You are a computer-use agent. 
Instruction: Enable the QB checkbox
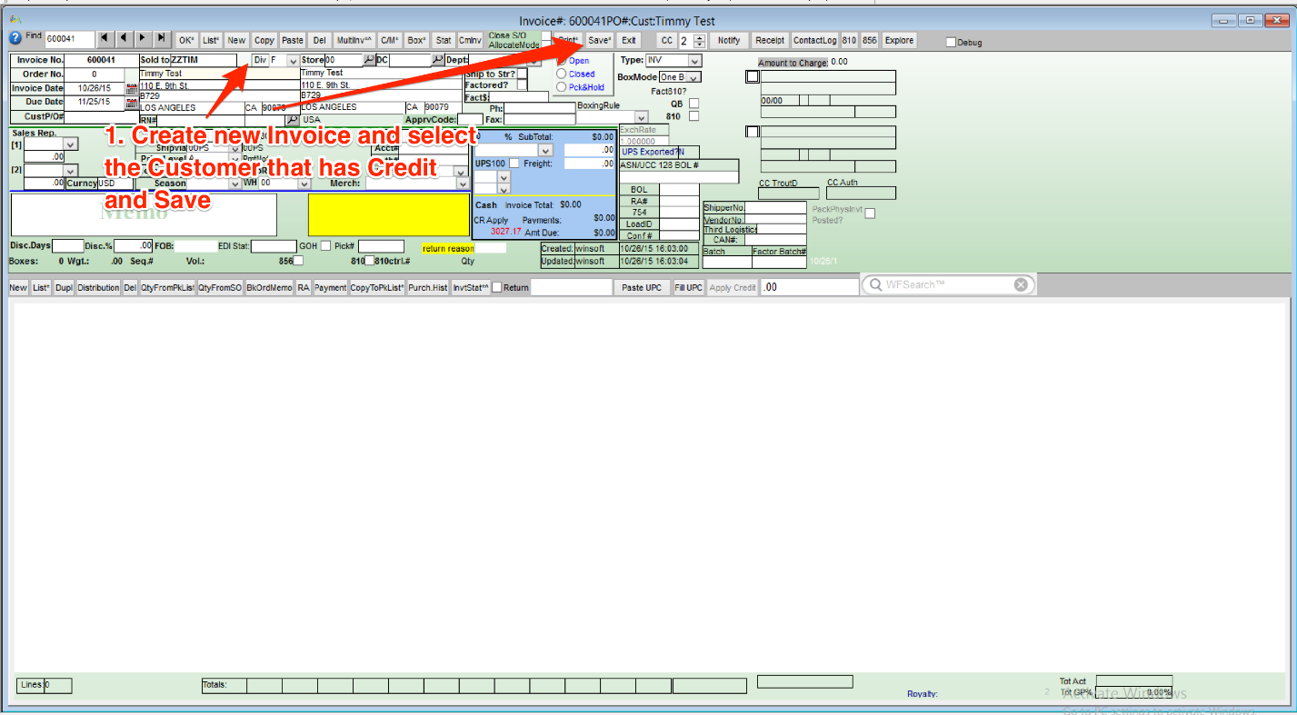click(x=693, y=104)
